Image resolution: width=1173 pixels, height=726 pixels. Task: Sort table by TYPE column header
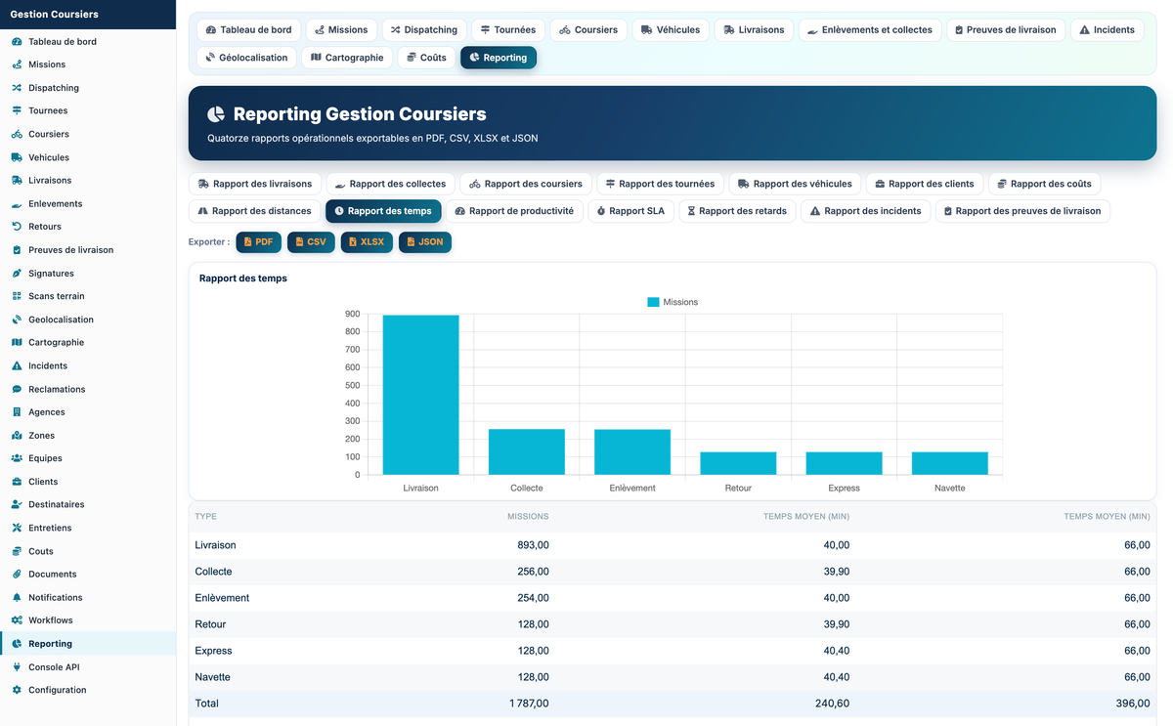pos(206,517)
